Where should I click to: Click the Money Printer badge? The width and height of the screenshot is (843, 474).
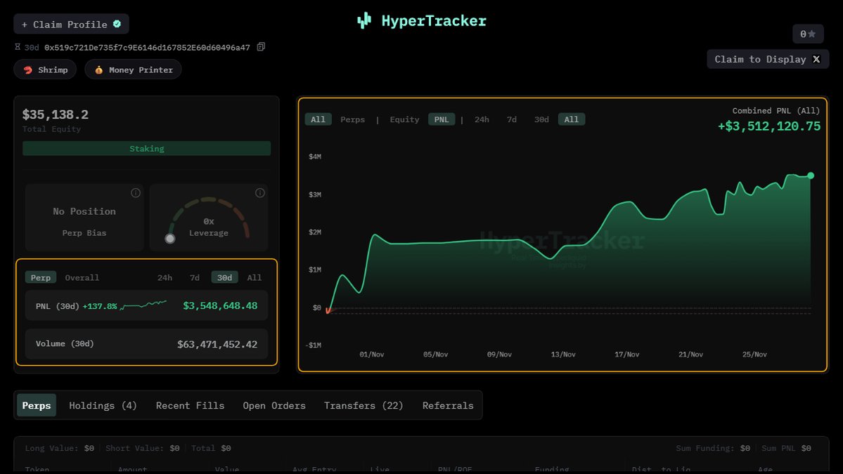[133, 70]
